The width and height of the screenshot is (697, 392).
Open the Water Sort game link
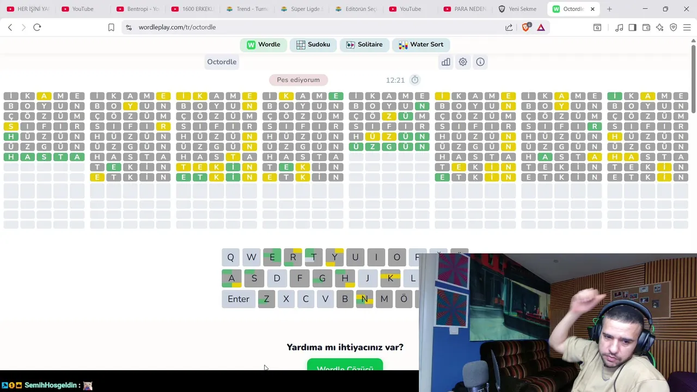[x=421, y=45]
